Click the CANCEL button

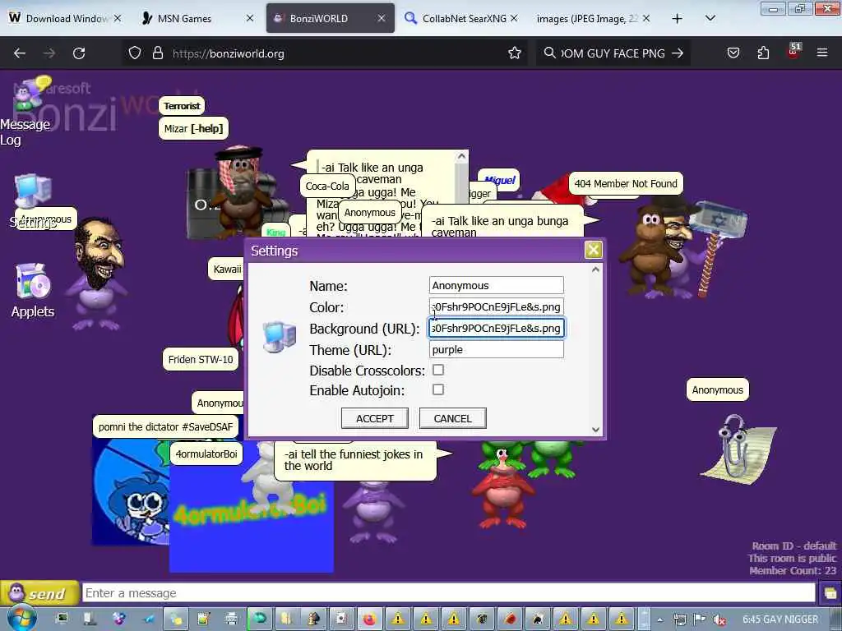[453, 418]
